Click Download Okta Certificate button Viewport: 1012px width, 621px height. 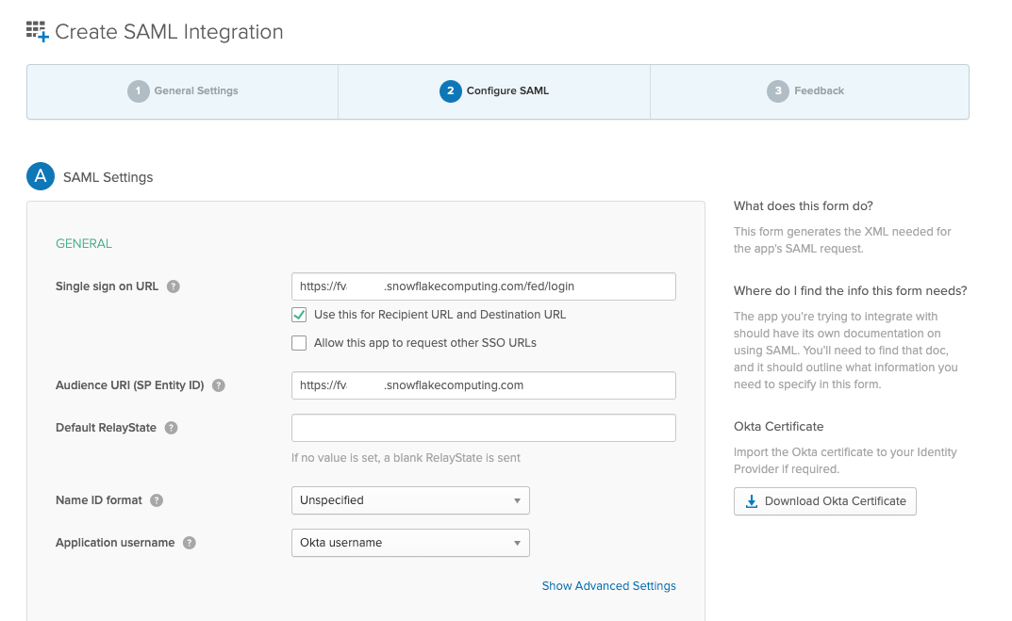point(825,501)
